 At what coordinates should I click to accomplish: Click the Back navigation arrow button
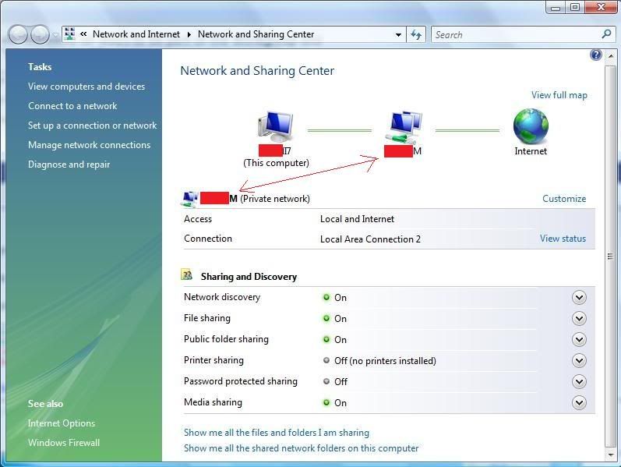(19, 34)
